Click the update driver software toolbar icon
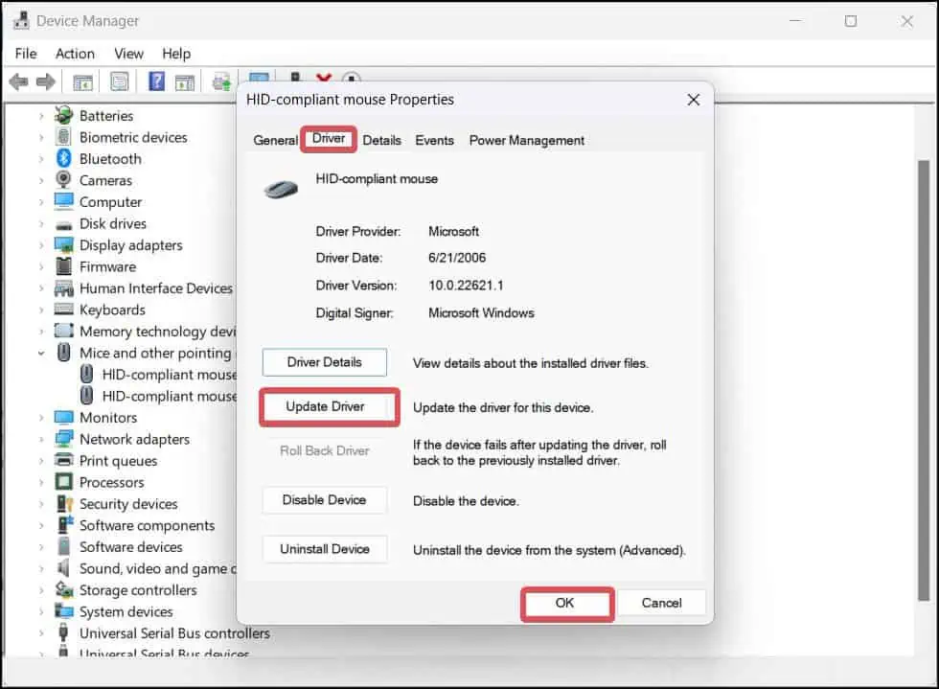 pyautogui.click(x=221, y=81)
